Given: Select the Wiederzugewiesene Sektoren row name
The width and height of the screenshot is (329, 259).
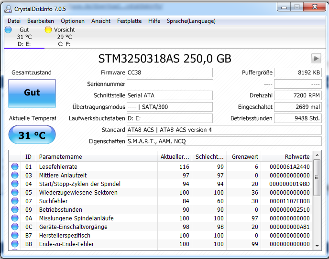Looking at the screenshot, I should 78,193.
